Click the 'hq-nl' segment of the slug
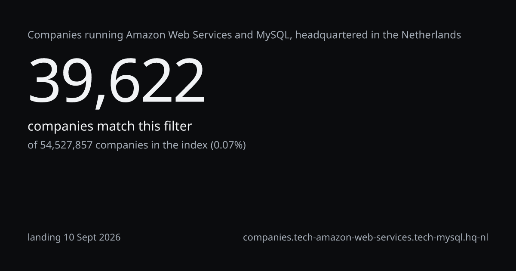The width and height of the screenshot is (516, 271). tap(476, 237)
